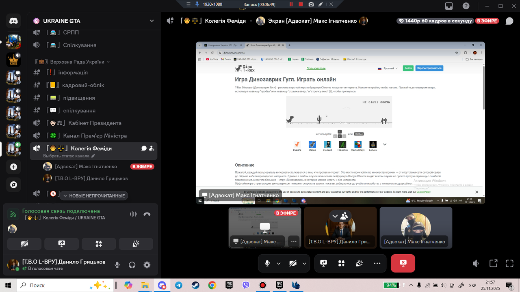Viewport: 520px width, 292px height.
Task: Click the recorder pin icon
Action: (197, 4)
